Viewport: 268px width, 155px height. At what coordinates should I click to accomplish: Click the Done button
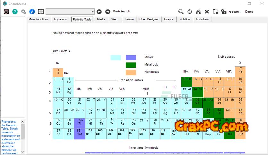[x=249, y=12]
